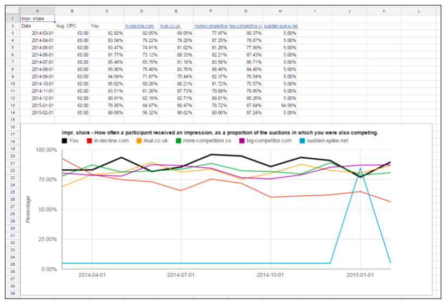Select column L header
444x305 pixels.
coord(418,11)
